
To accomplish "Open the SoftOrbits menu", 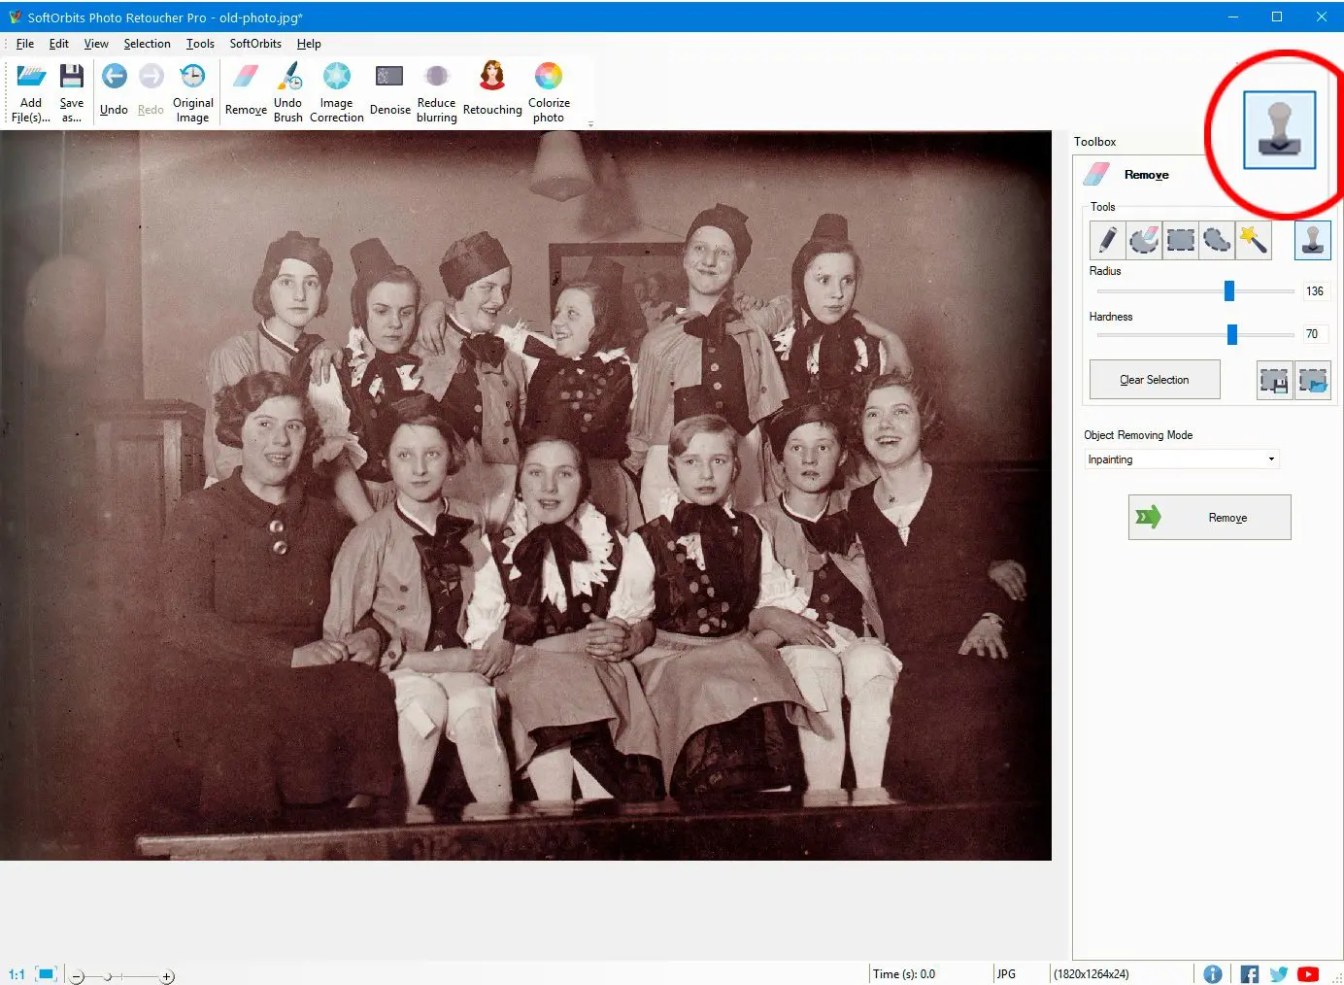I will (x=255, y=44).
